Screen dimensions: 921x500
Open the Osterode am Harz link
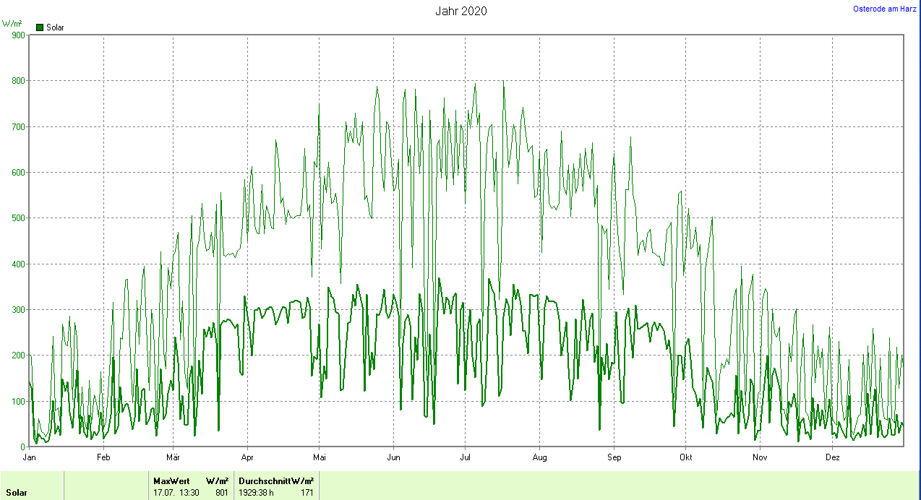(885, 9)
